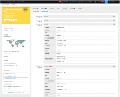Click the blue help question-mark button

106,2
